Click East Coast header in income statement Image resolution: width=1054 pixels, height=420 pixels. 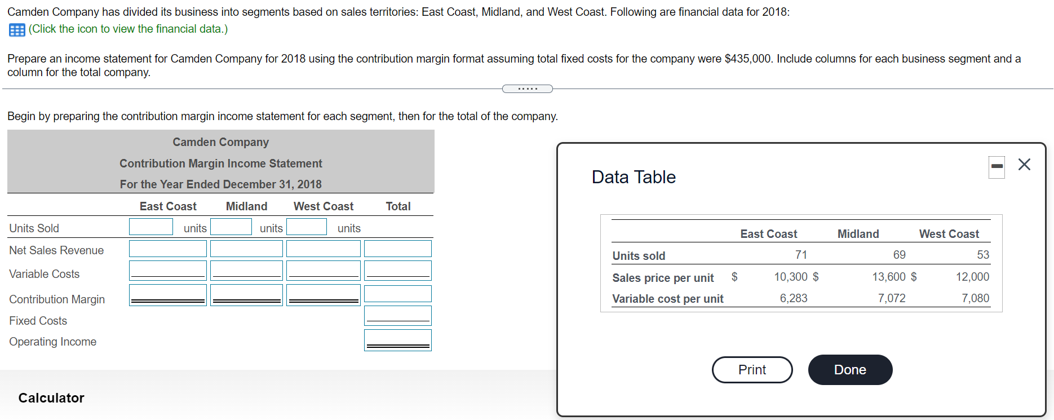pyautogui.click(x=168, y=206)
